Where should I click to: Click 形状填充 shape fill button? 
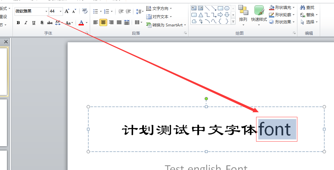point(280,8)
